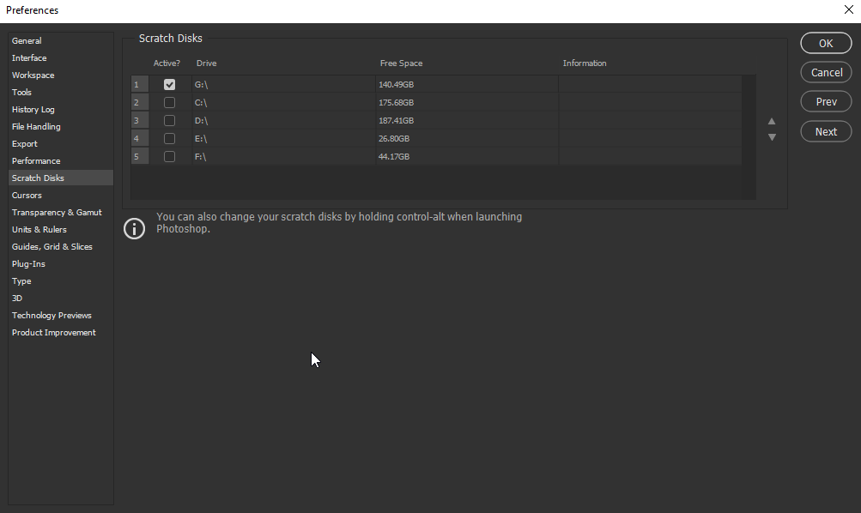This screenshot has height=513, width=861.
Task: Enable the E:\ drive checkbox
Action: (169, 138)
